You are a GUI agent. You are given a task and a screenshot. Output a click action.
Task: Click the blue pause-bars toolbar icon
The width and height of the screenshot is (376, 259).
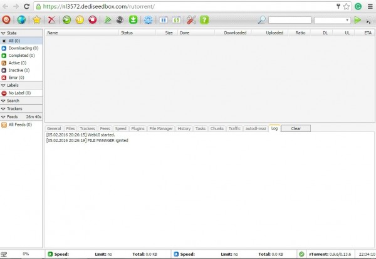[164, 20]
